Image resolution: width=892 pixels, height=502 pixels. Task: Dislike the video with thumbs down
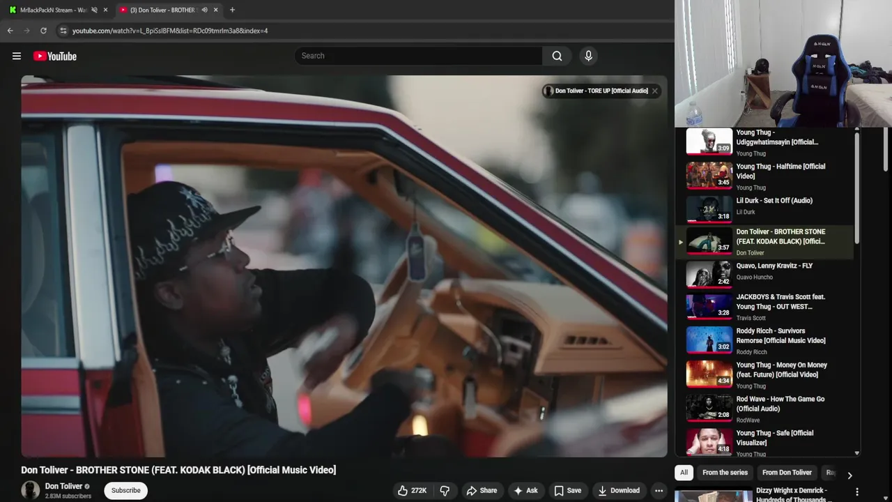point(445,491)
